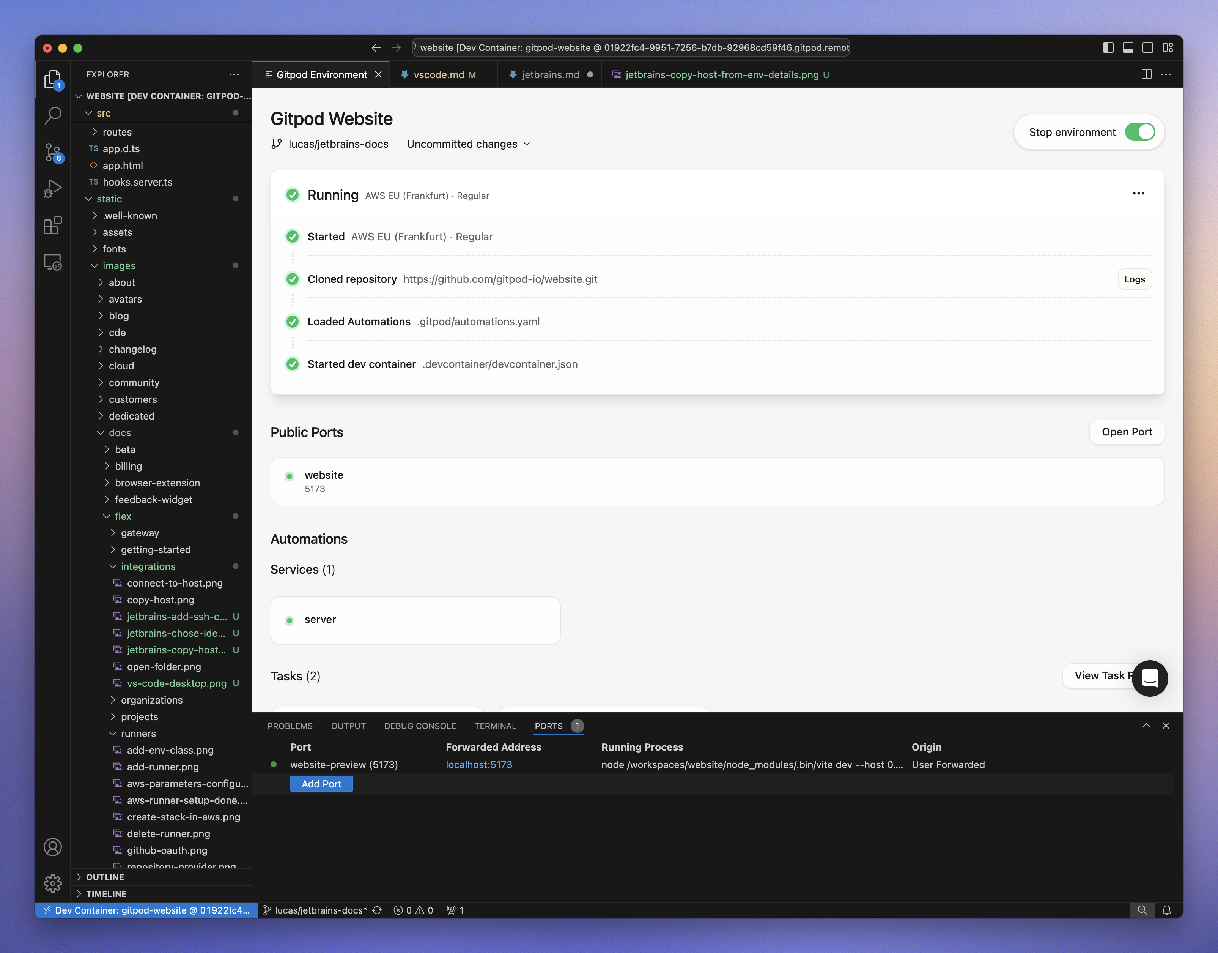This screenshot has width=1218, height=953.
Task: Open the localhost:5173 forwarded address link
Action: pos(478,764)
